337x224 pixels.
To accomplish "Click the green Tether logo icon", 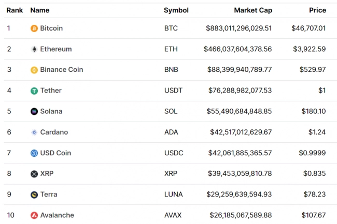I will (x=34, y=91).
